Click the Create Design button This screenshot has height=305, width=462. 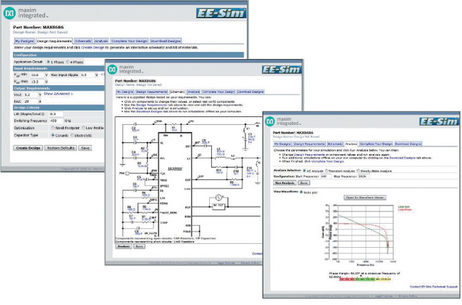pyautogui.click(x=28, y=148)
